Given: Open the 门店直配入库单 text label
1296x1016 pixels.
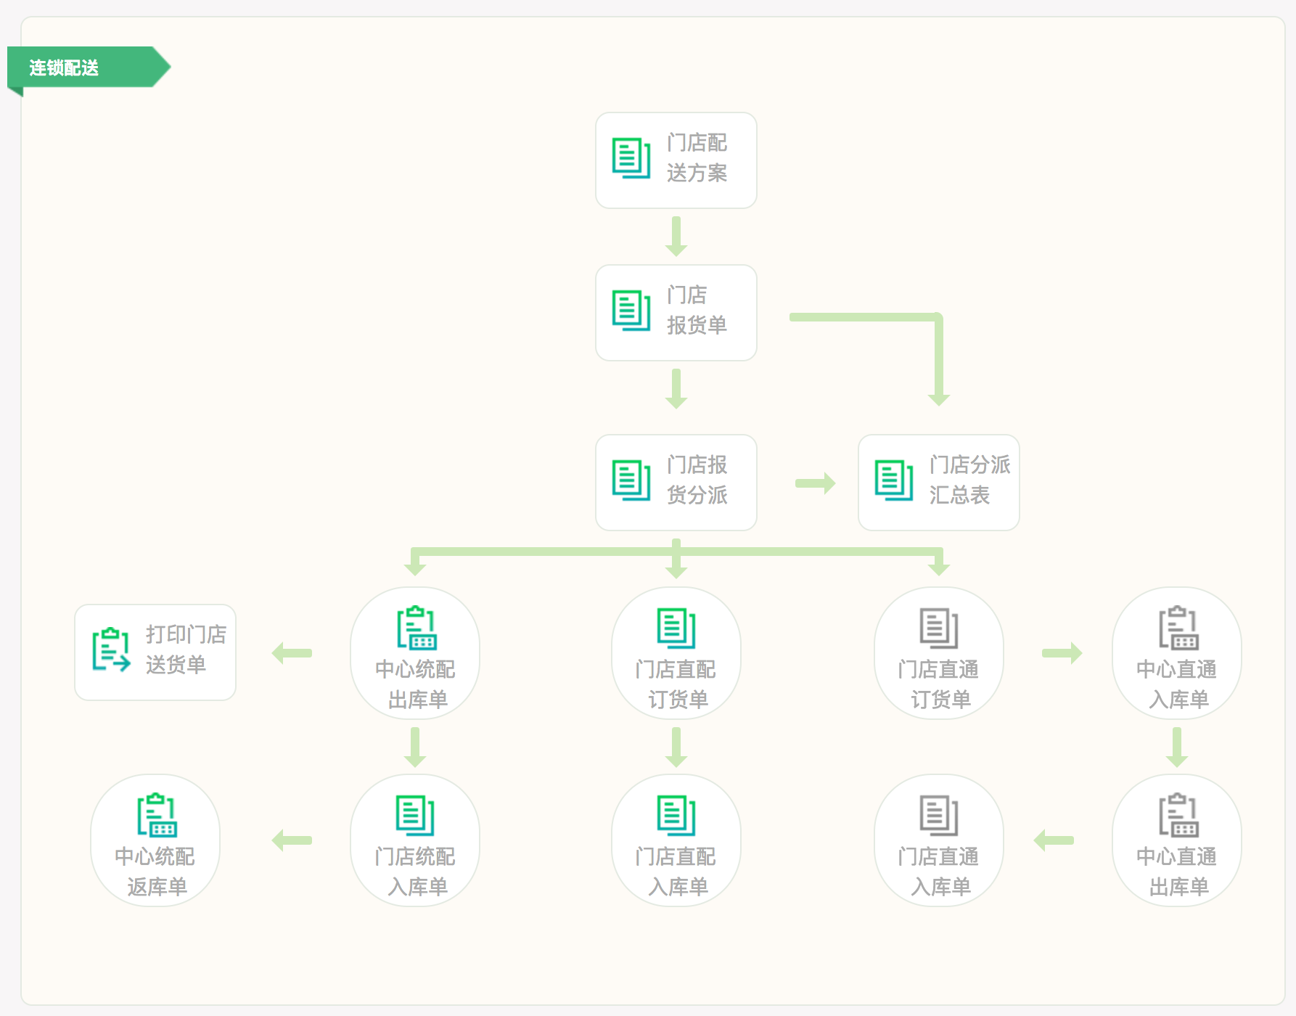Looking at the screenshot, I should coord(676,872).
